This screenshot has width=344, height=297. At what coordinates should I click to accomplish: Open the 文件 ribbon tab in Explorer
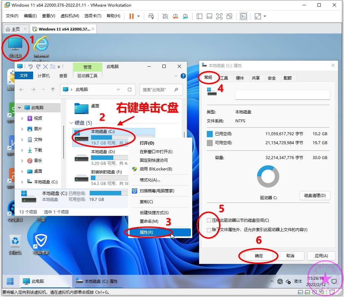coord(24,76)
